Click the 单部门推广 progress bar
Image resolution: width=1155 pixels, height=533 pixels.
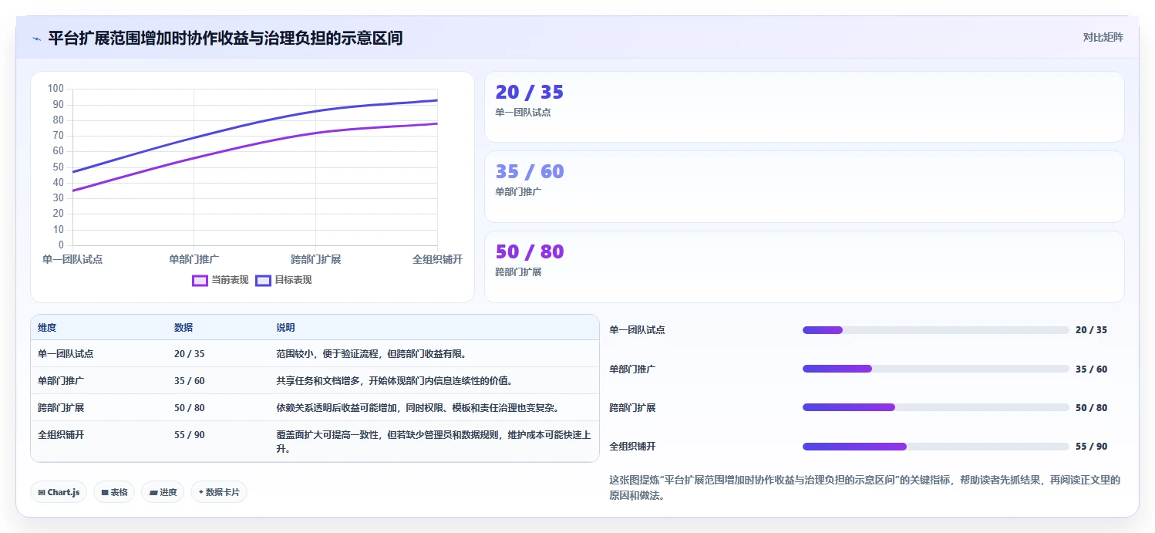[x=936, y=369]
